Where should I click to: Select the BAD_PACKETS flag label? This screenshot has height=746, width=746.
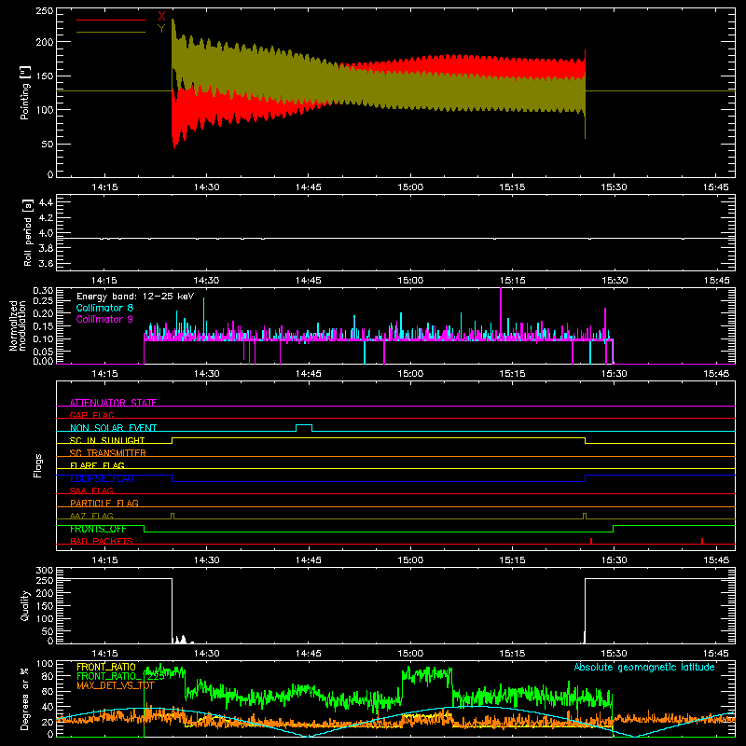pos(102,541)
